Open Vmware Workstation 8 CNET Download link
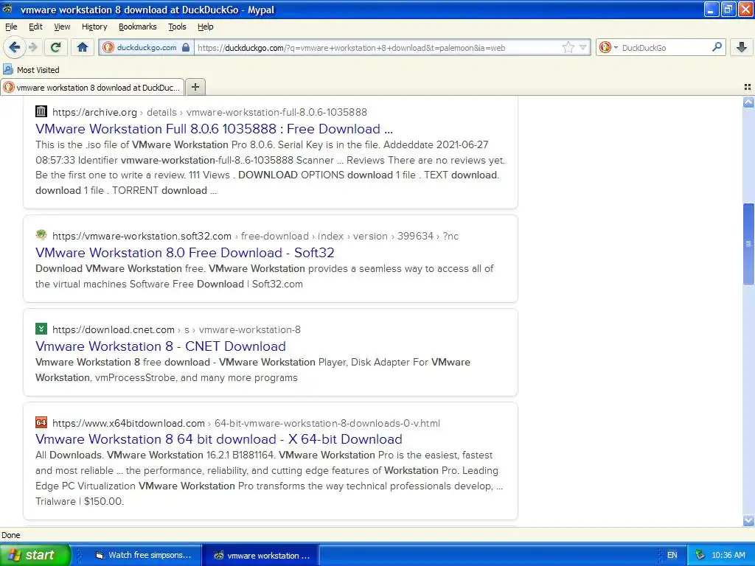This screenshot has height=566, width=755. point(161,346)
